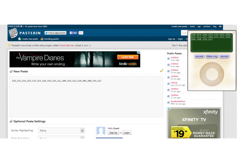This screenshot has height=163, width=237.
Task: Open the Untitled paste from 15 sec ago
Action: pos(175,89)
